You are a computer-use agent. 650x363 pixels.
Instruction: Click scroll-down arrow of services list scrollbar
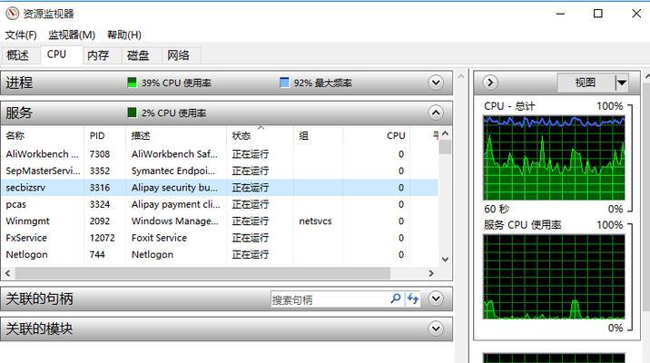[x=445, y=260]
